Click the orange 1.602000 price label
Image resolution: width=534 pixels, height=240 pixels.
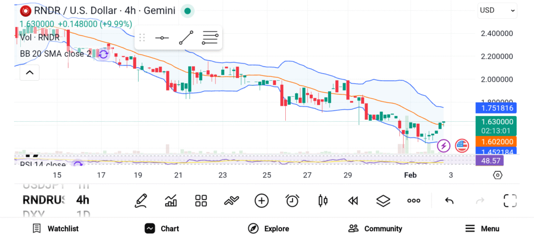495,142
